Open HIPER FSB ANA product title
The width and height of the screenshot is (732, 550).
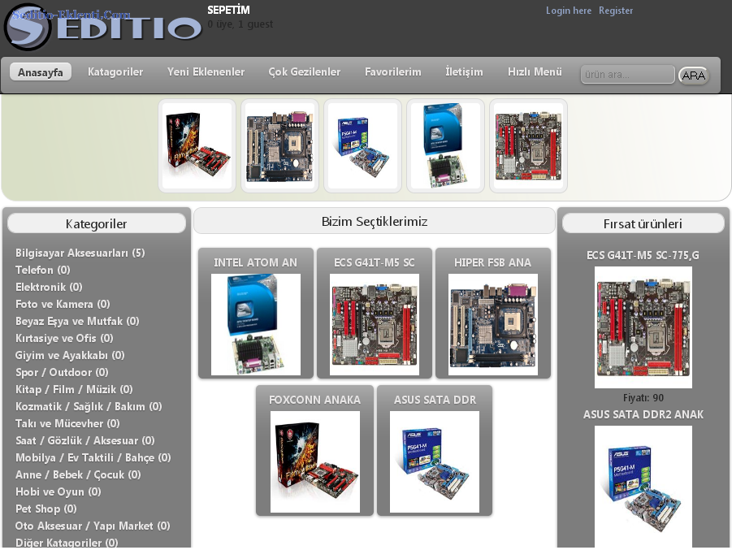(492, 262)
